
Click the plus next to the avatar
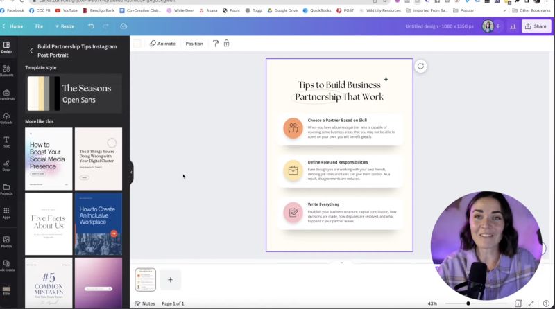pos(498,26)
